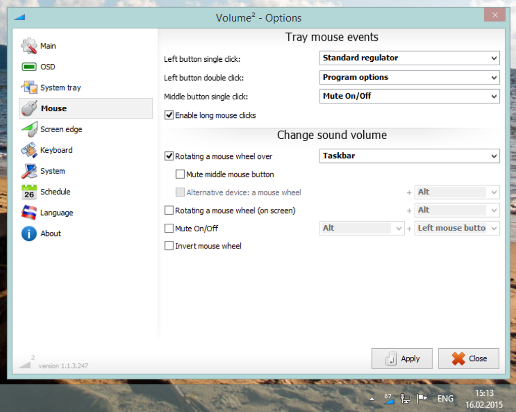Open the System section label
This screenshot has width=516, height=412.
(x=53, y=171)
